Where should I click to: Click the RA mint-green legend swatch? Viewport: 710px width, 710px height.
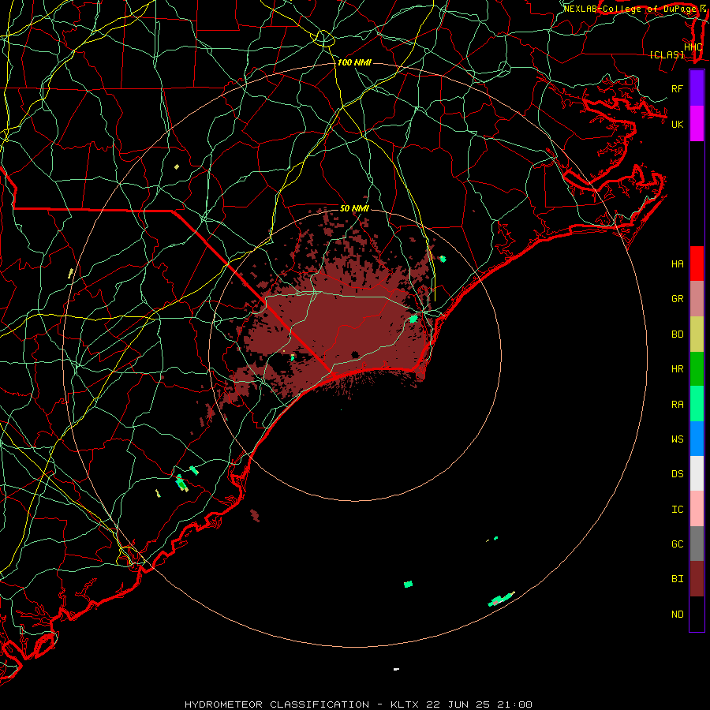697,404
